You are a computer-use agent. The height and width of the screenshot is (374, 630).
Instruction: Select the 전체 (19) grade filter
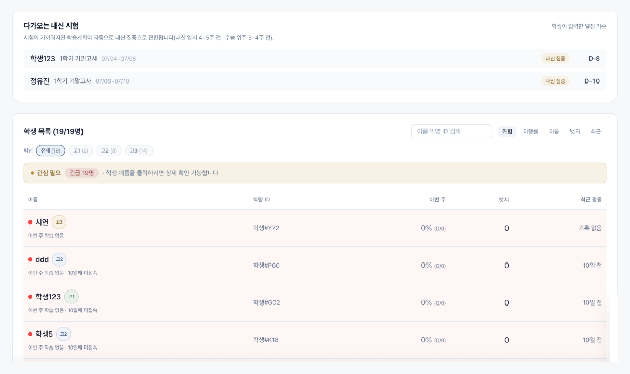(51, 150)
